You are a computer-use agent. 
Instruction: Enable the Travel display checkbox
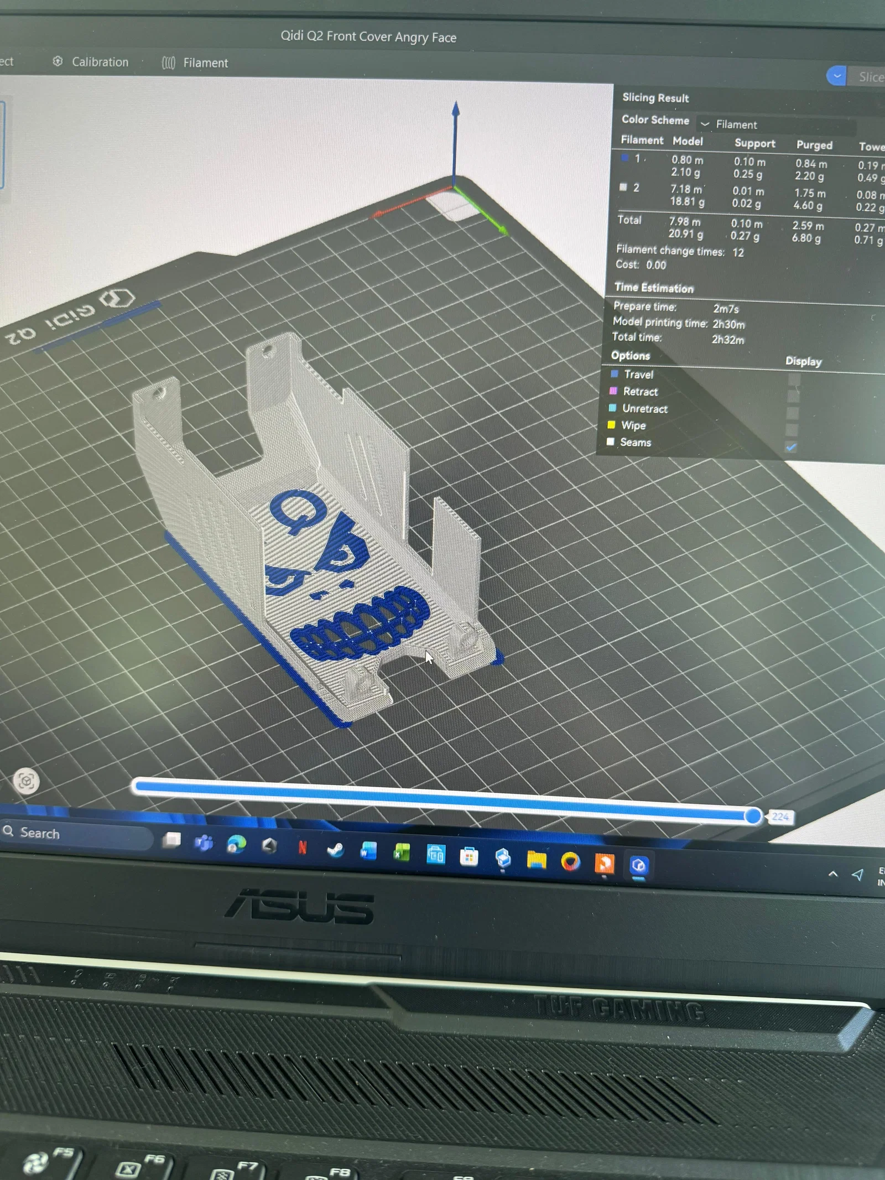click(794, 380)
